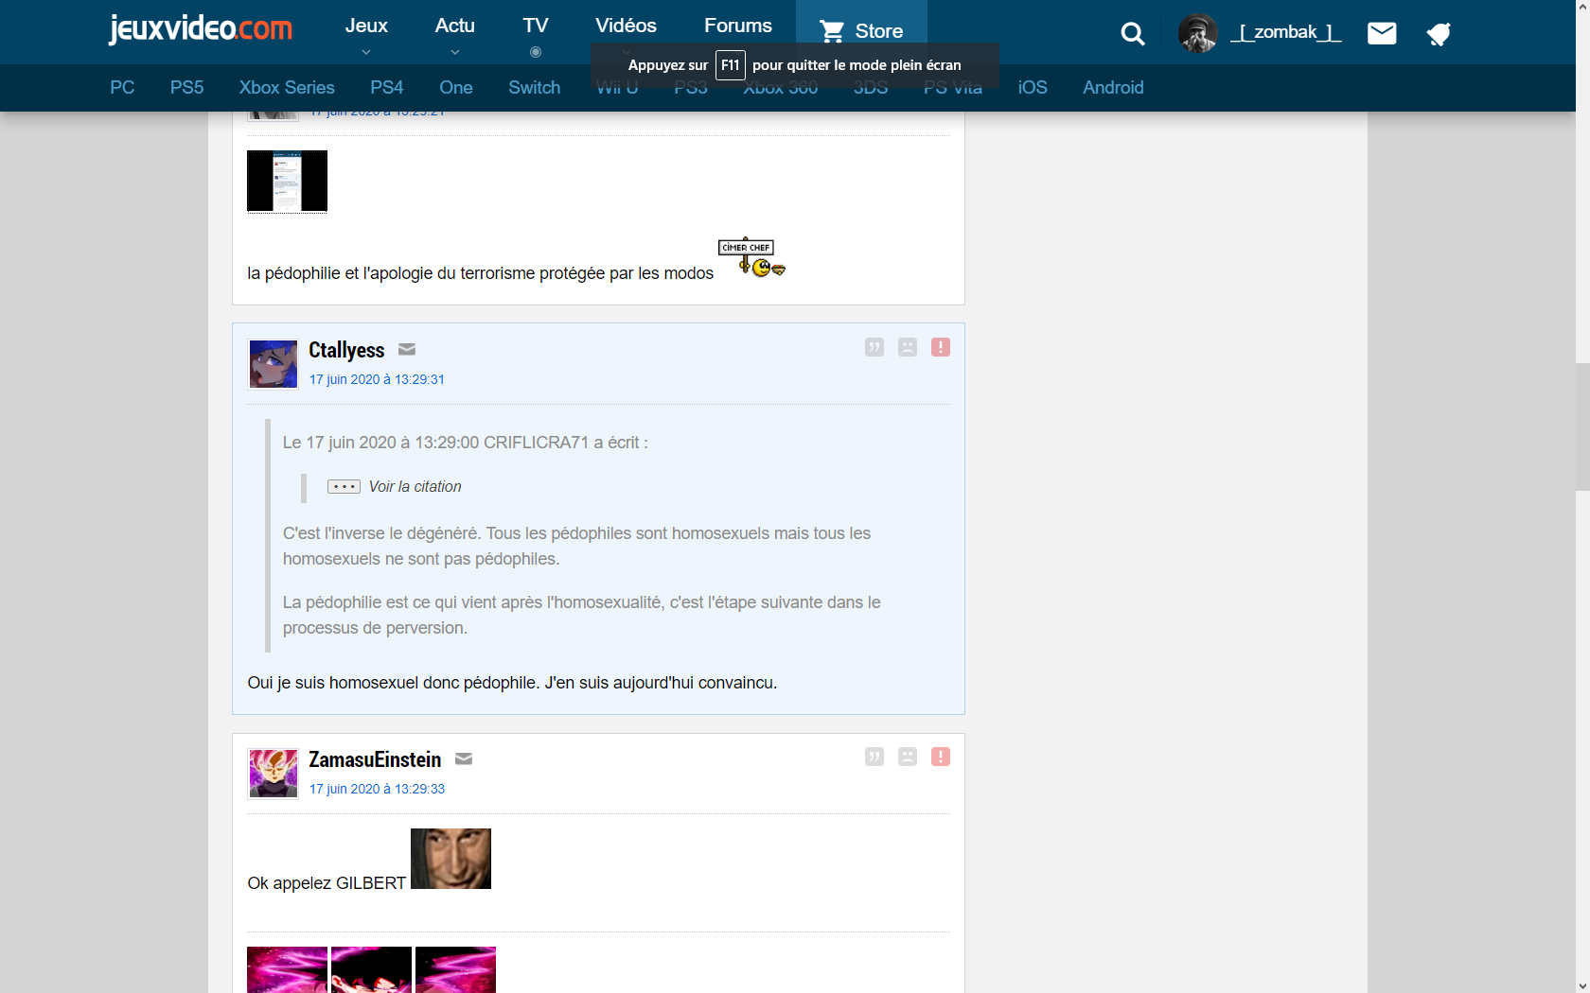Select the PS4 platform tab

click(x=387, y=87)
